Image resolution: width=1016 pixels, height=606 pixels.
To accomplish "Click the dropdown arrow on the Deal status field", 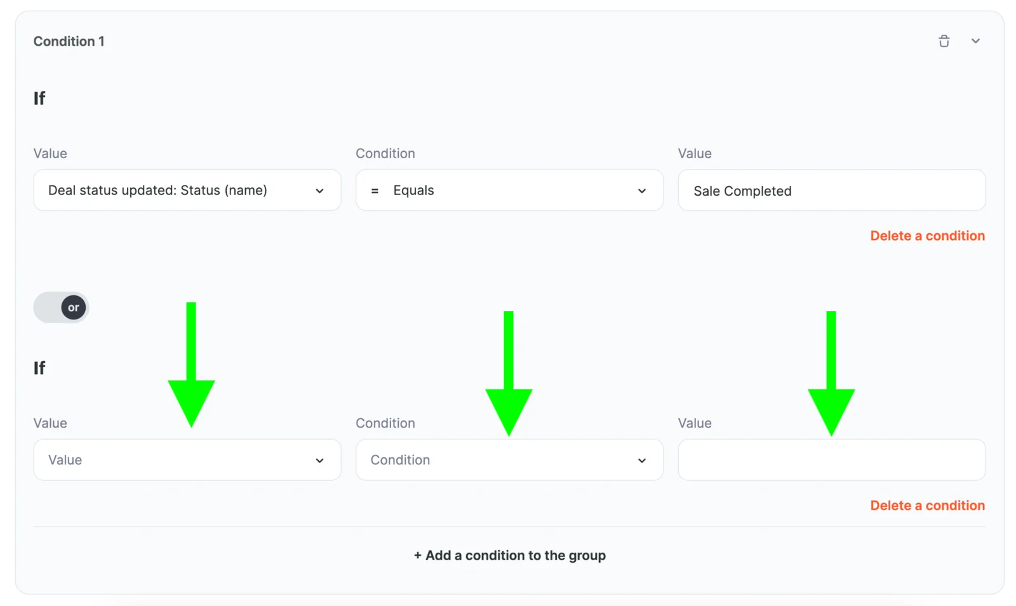I will (x=319, y=190).
